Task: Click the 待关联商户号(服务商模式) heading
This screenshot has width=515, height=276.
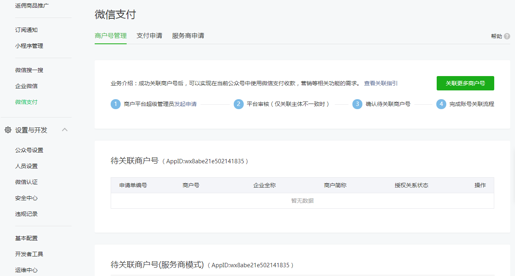Action: 157,265
